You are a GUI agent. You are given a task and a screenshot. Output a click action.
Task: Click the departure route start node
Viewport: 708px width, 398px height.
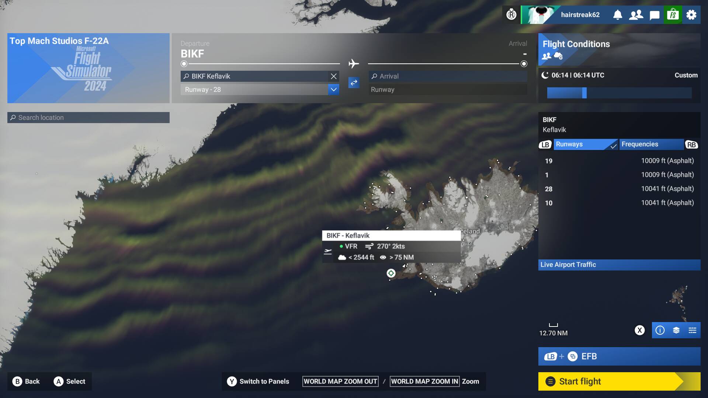[x=184, y=64]
